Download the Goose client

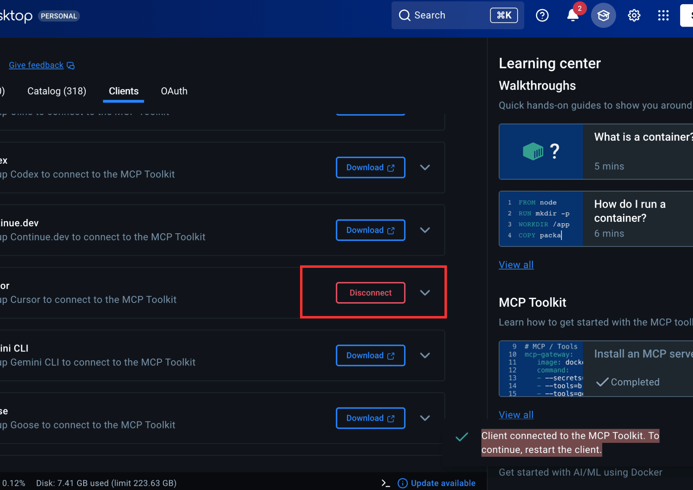click(370, 418)
